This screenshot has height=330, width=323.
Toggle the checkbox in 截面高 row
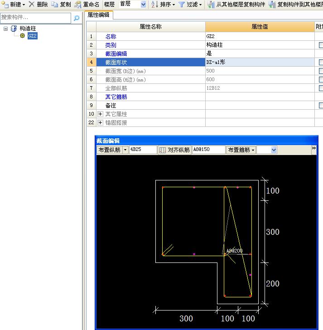(x=321, y=79)
